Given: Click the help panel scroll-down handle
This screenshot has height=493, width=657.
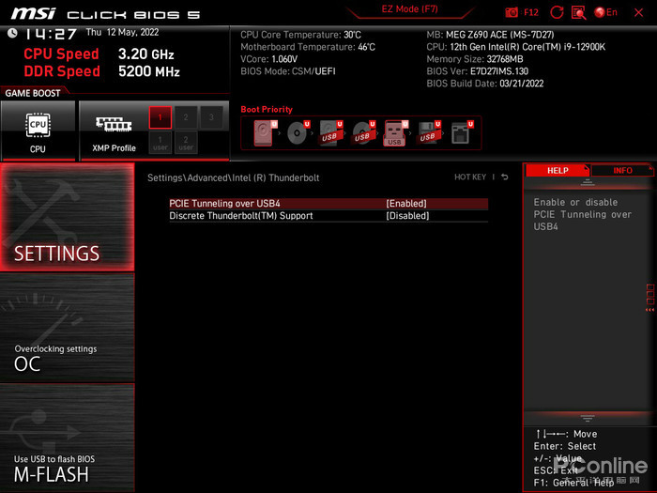Looking at the screenshot, I should point(587,418).
